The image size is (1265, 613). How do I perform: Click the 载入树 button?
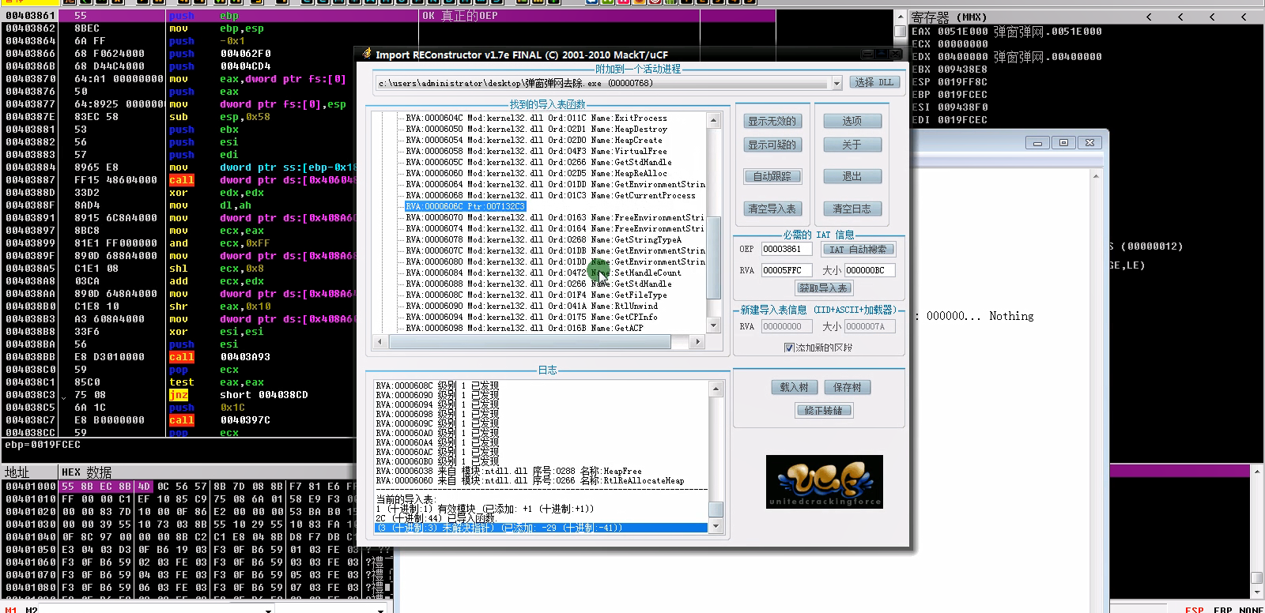click(794, 387)
